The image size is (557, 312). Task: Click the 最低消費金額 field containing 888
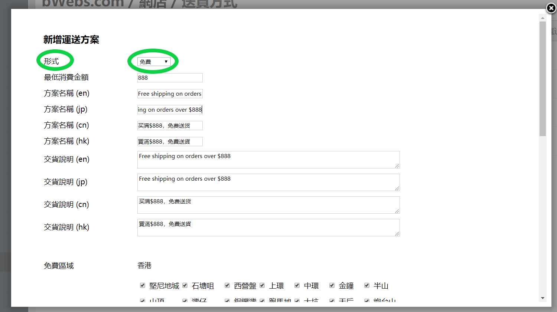click(170, 78)
